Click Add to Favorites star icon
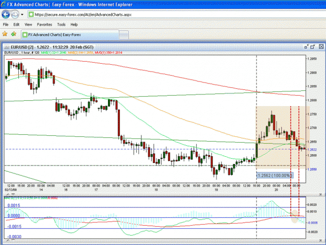This screenshot has width=326, height=245. click(x=14, y=34)
